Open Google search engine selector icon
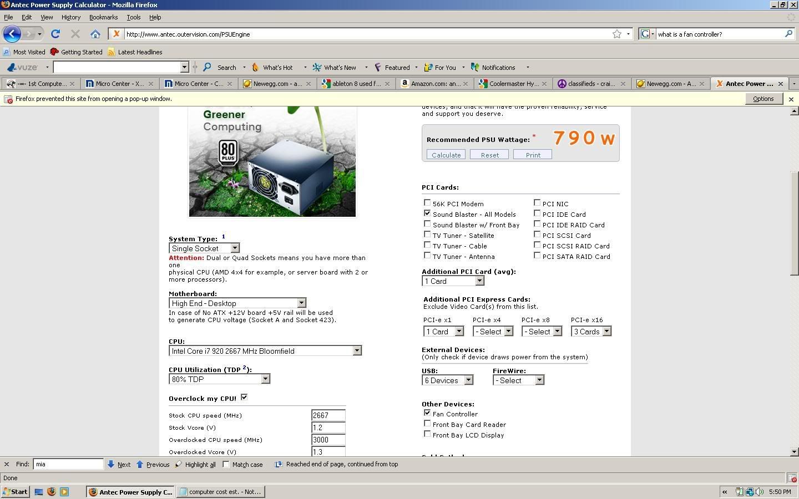Screen dimensions: 799x499 (647, 34)
